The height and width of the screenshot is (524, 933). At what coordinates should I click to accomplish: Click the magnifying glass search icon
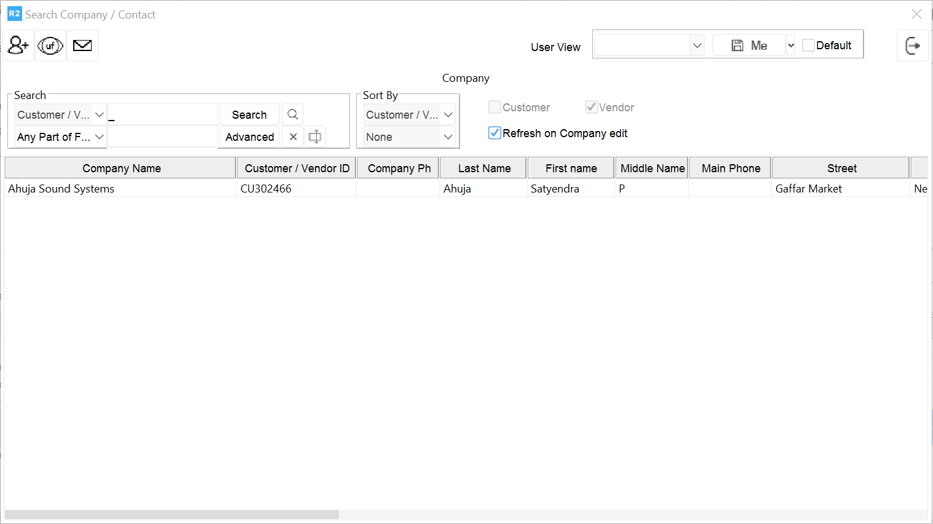(293, 114)
